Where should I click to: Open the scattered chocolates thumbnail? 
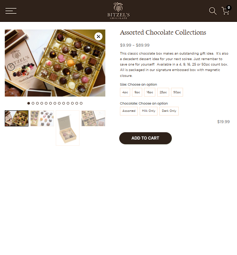coord(42,118)
